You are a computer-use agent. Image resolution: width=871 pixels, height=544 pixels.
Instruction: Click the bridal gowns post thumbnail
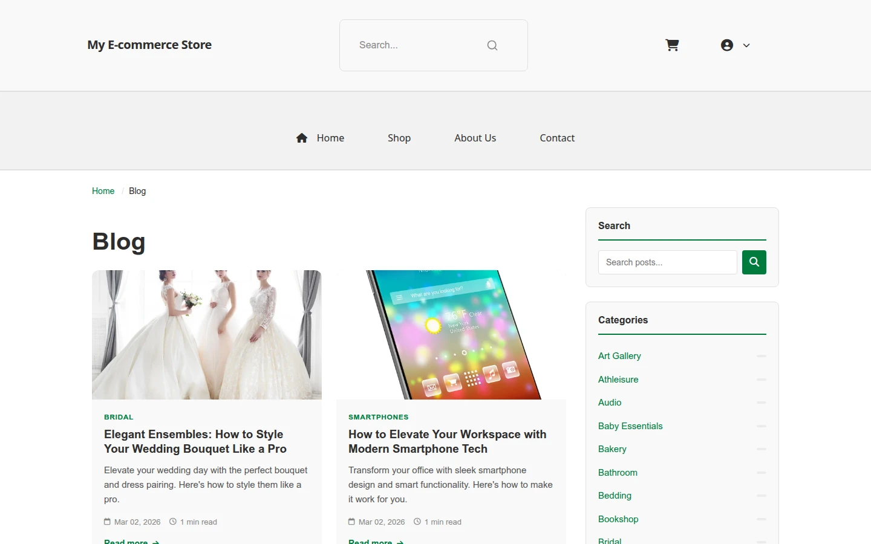tap(207, 335)
